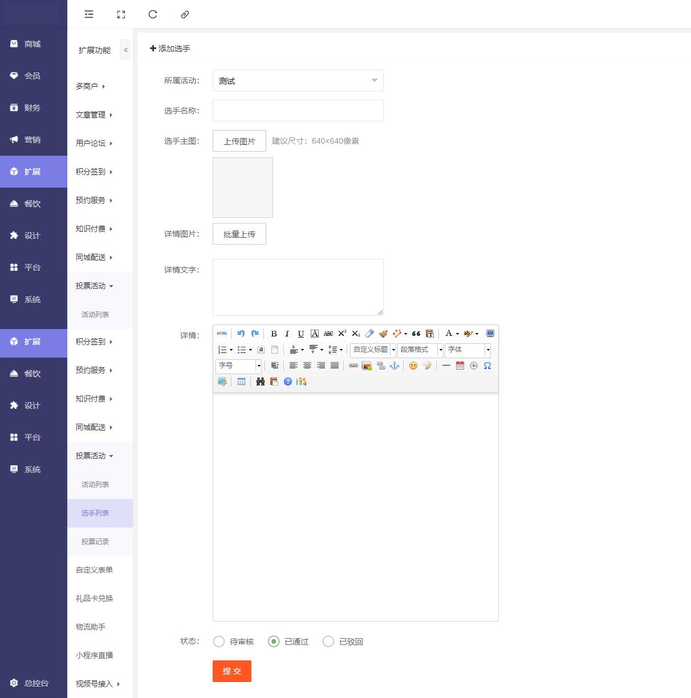Open 投票记录 in the side menu

[x=95, y=541]
